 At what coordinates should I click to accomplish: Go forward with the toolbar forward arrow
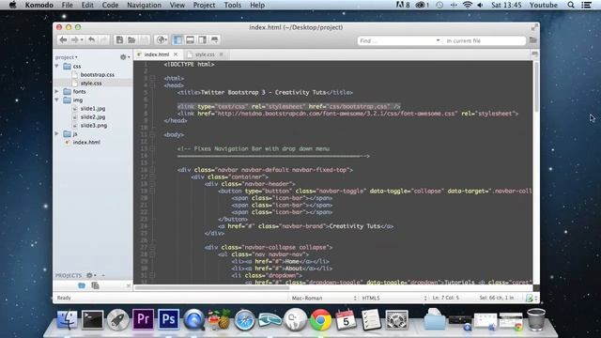click(x=75, y=39)
